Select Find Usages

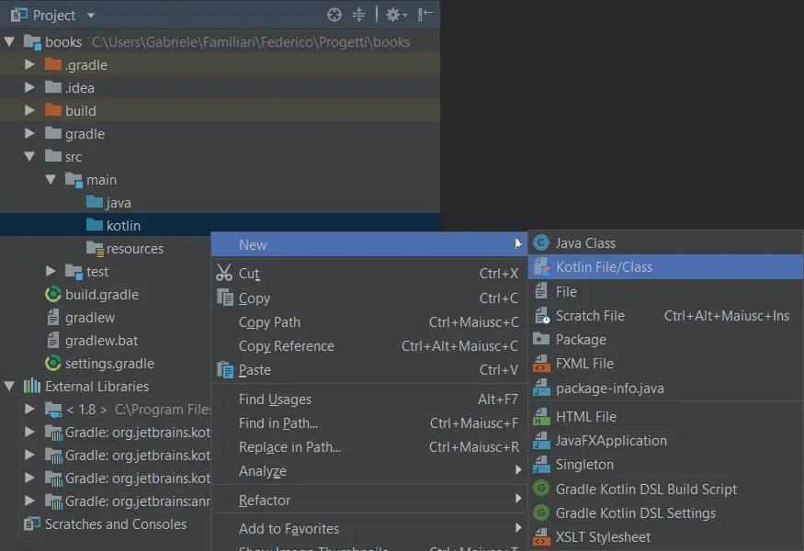[368, 399]
